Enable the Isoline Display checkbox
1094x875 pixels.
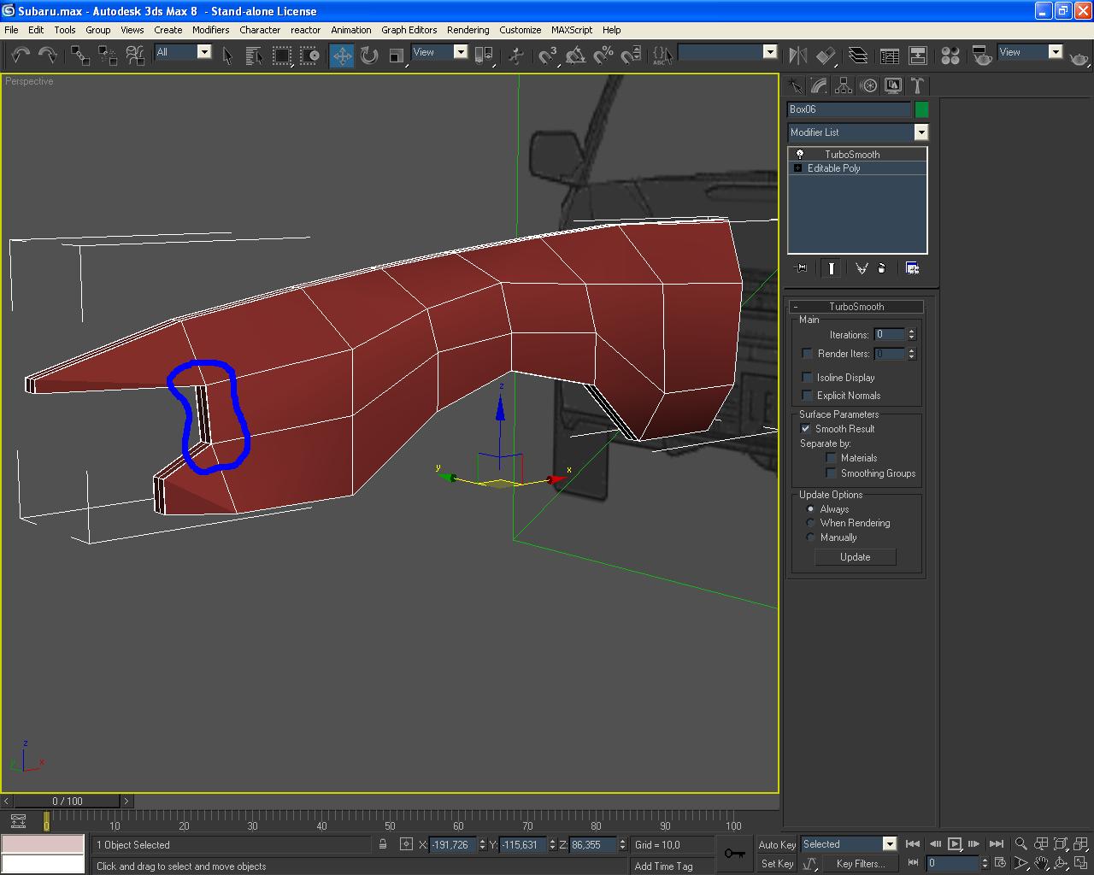[807, 377]
